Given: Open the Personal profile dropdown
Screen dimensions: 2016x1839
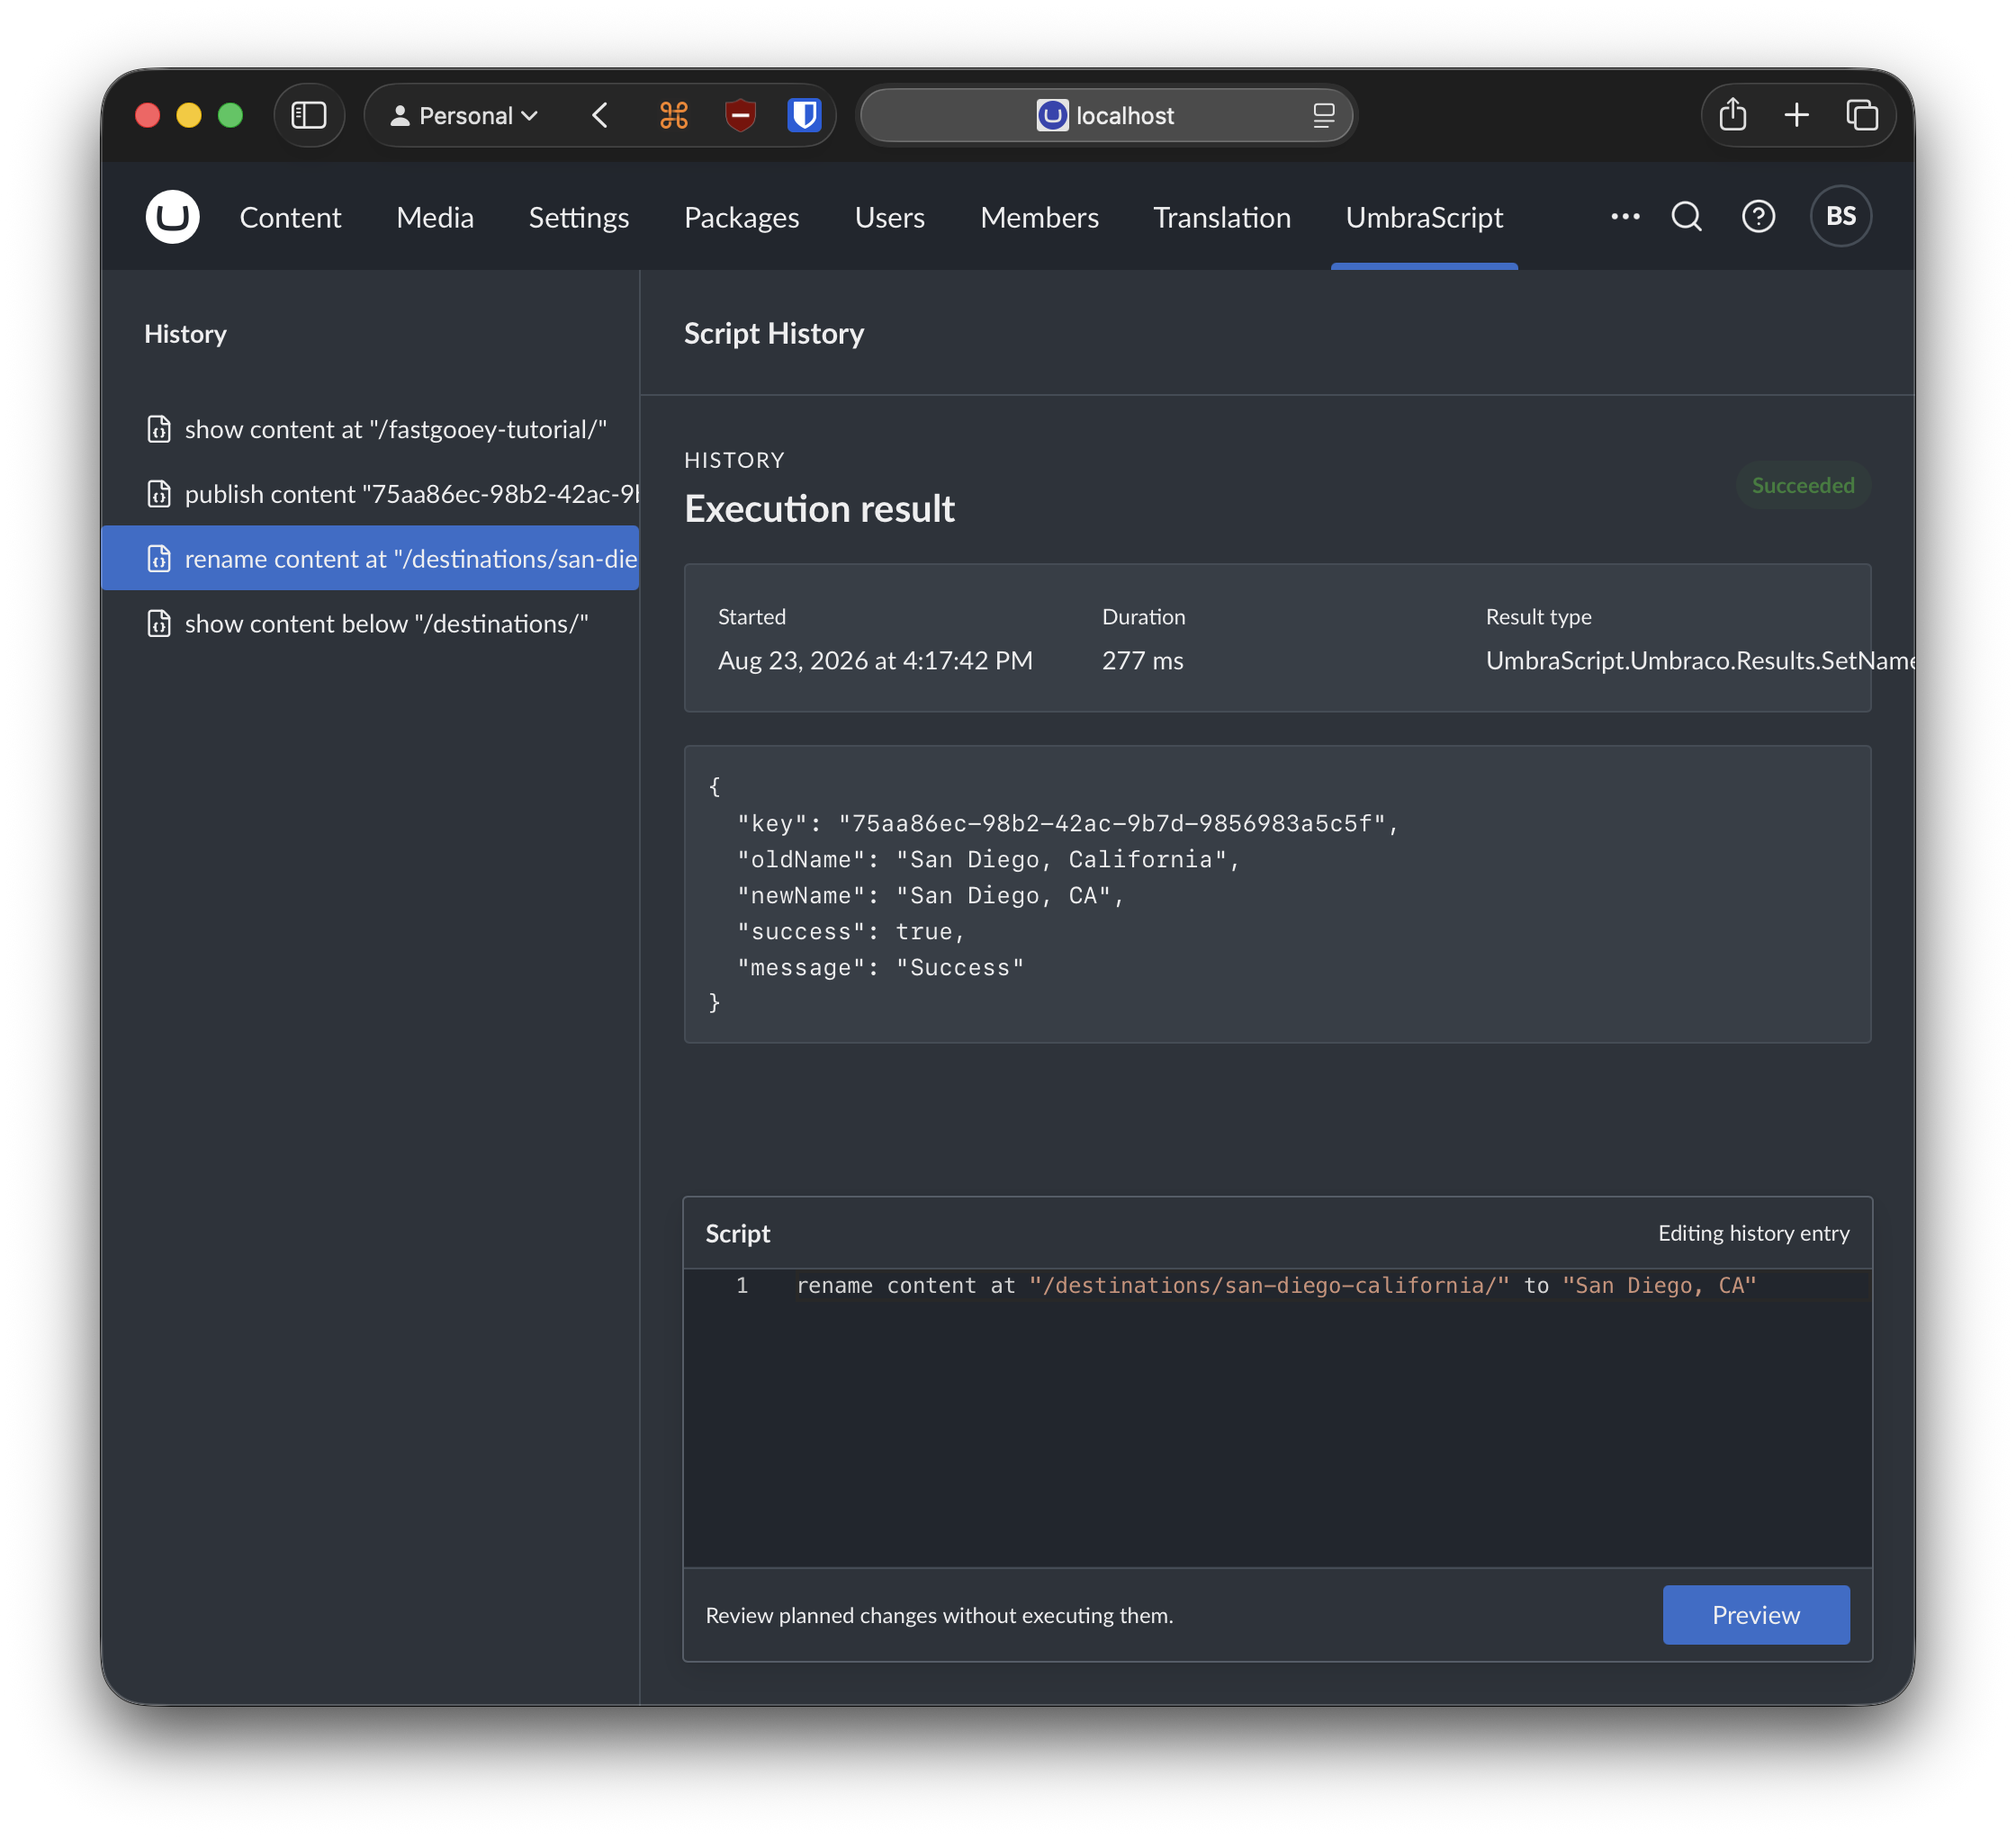Looking at the screenshot, I should tap(464, 116).
